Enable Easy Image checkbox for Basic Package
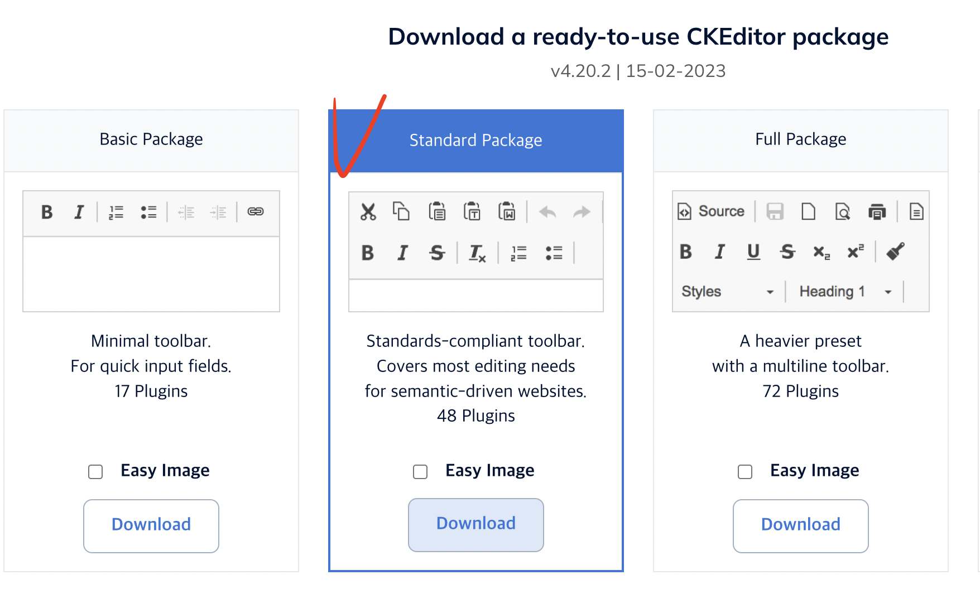980x599 pixels. click(95, 472)
